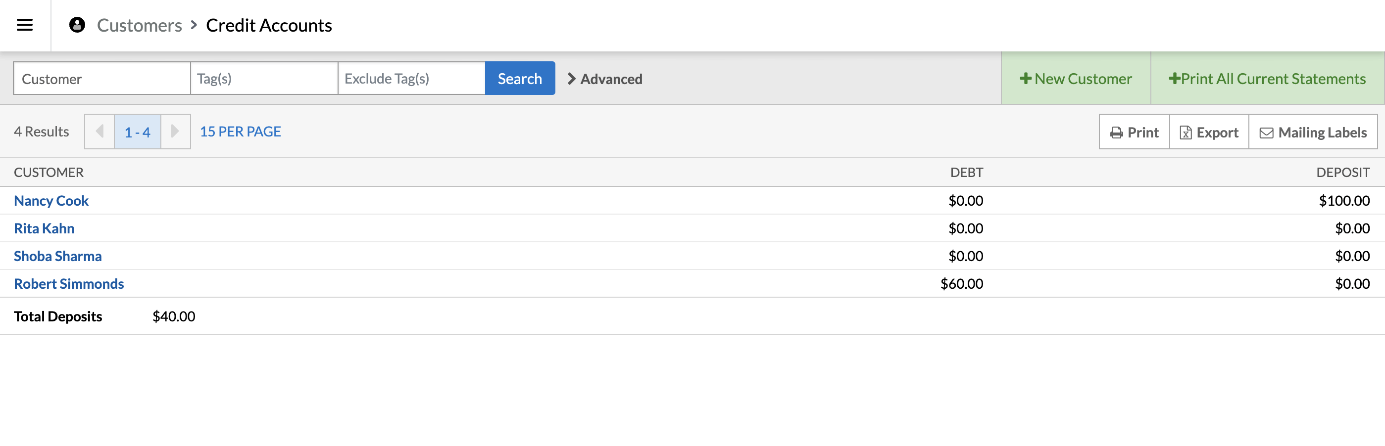Open the hamburger navigation menu

tap(24, 25)
